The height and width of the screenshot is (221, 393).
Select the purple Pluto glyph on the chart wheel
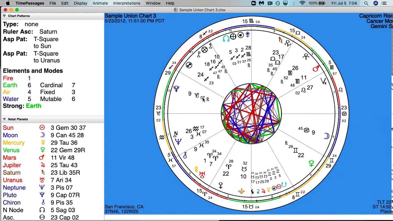tap(176, 89)
